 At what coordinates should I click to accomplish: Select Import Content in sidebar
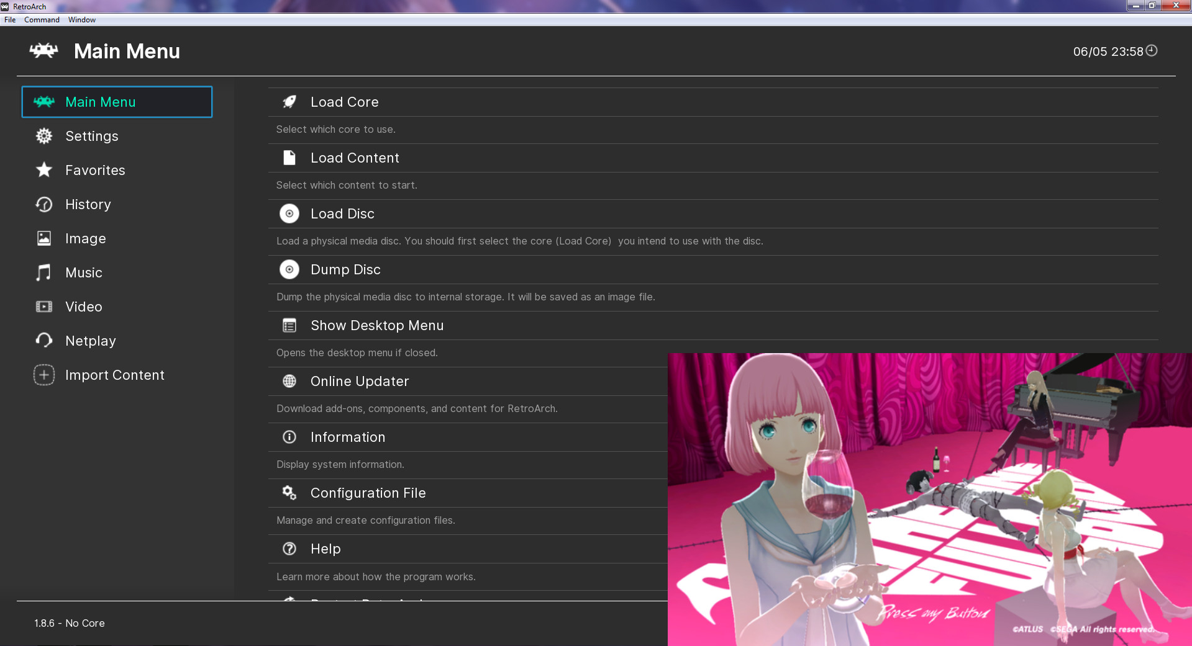click(x=117, y=375)
